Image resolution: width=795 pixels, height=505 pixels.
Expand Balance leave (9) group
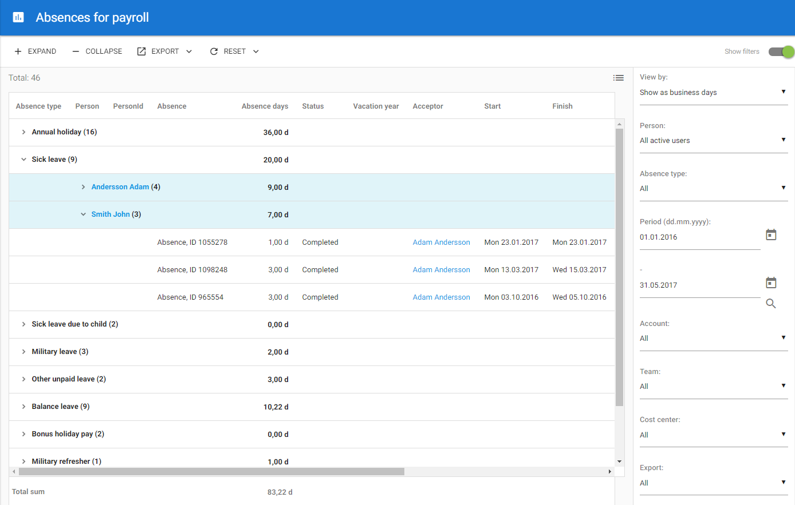click(x=23, y=407)
